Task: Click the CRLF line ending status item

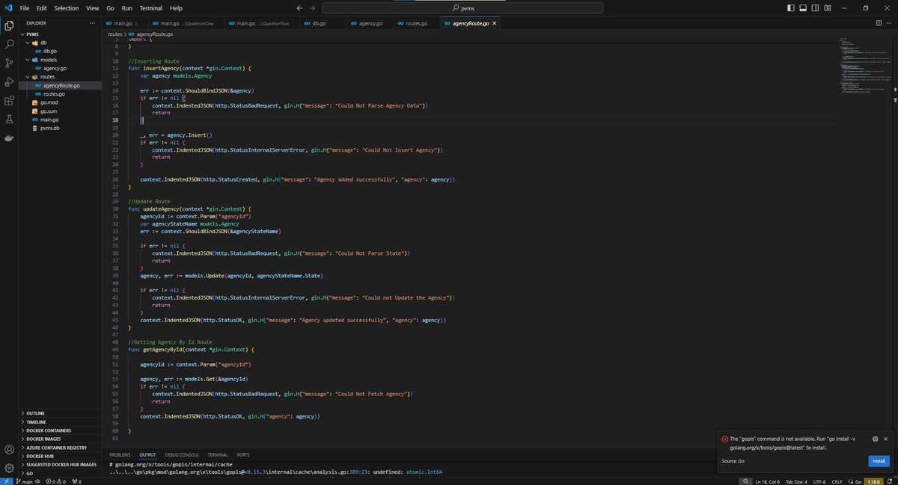Action: click(x=837, y=481)
